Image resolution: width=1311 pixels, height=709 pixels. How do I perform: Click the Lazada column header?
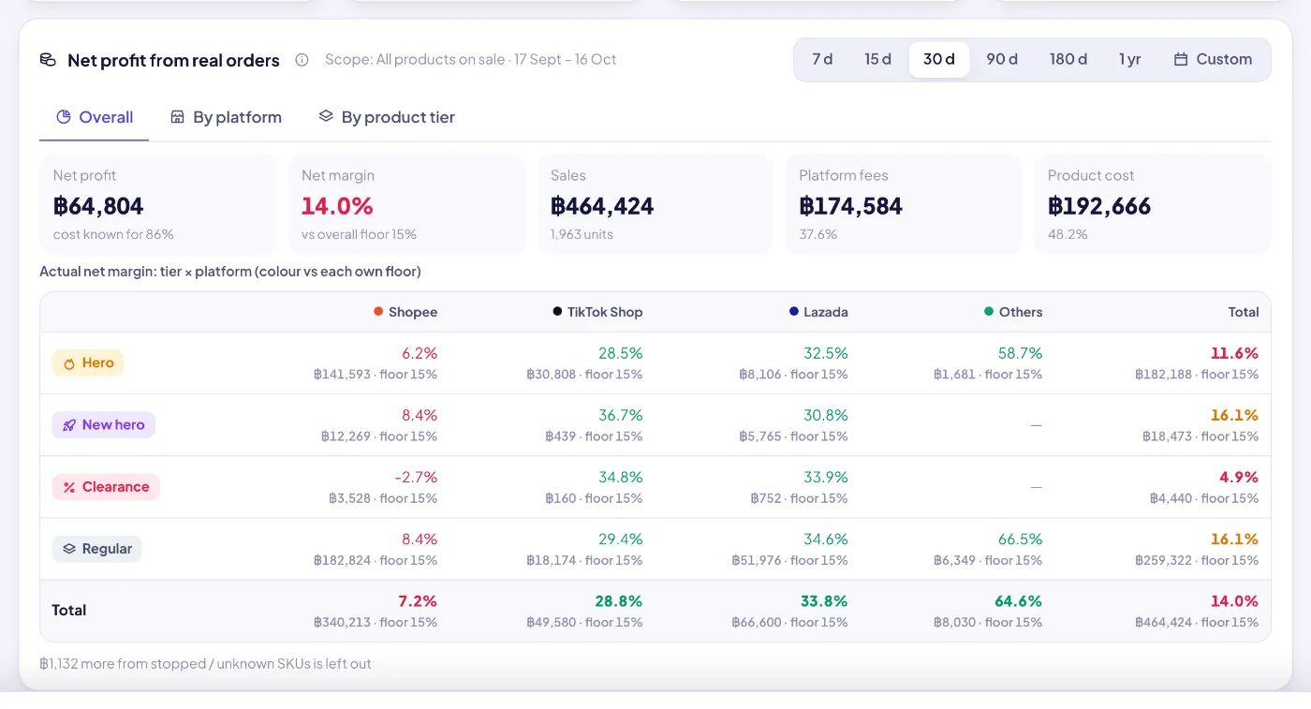click(x=818, y=312)
